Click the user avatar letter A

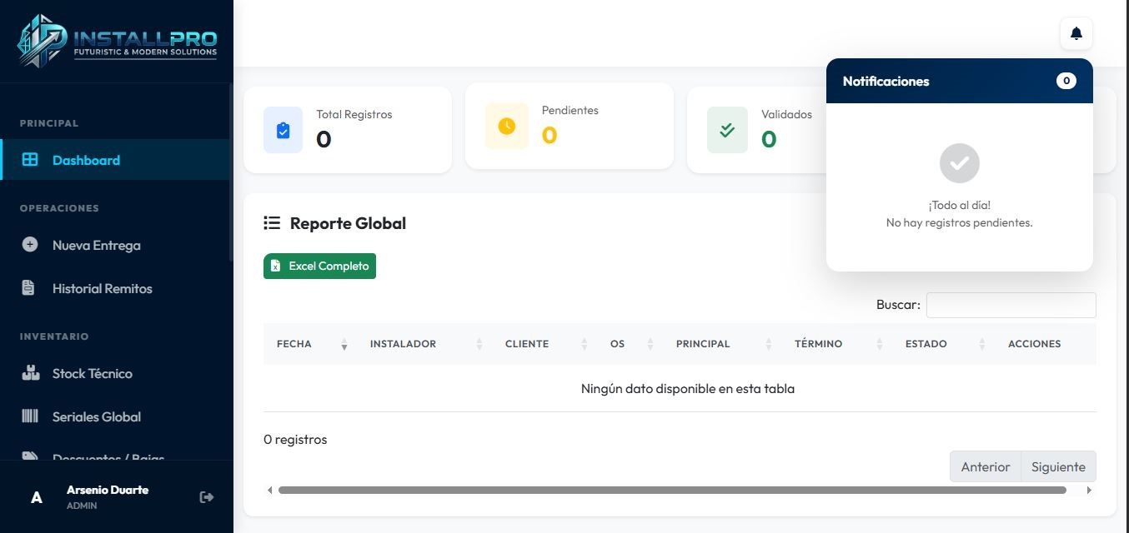click(x=37, y=497)
